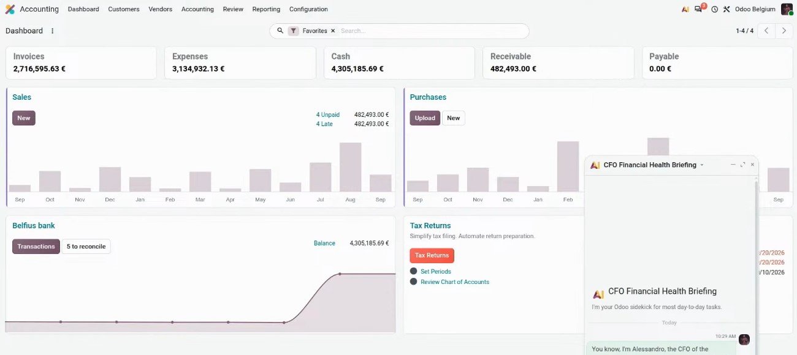Open the Review menu
This screenshot has width=797, height=355.
(x=233, y=9)
